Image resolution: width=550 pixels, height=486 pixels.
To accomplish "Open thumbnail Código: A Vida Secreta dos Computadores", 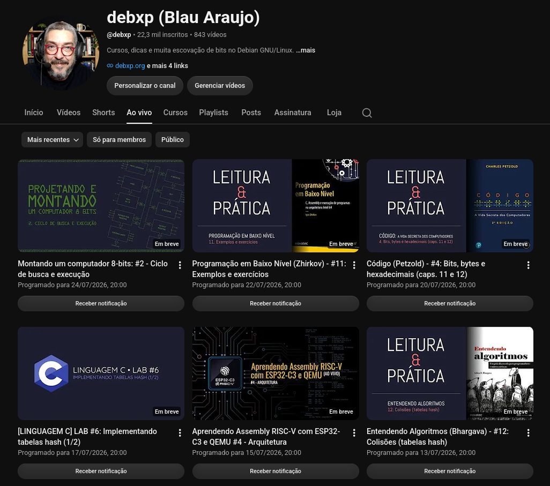I will (450, 206).
